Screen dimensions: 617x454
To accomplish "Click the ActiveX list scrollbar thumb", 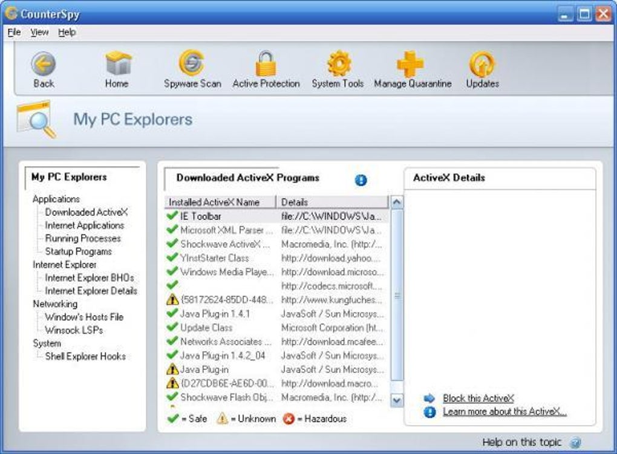I will (x=397, y=296).
